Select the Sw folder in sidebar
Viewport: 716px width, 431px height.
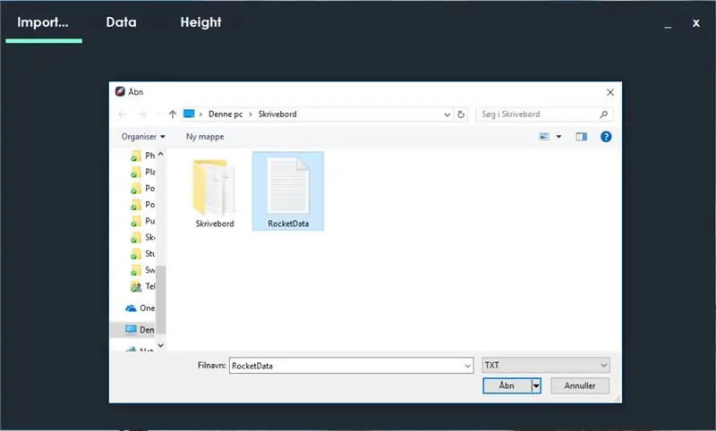142,270
